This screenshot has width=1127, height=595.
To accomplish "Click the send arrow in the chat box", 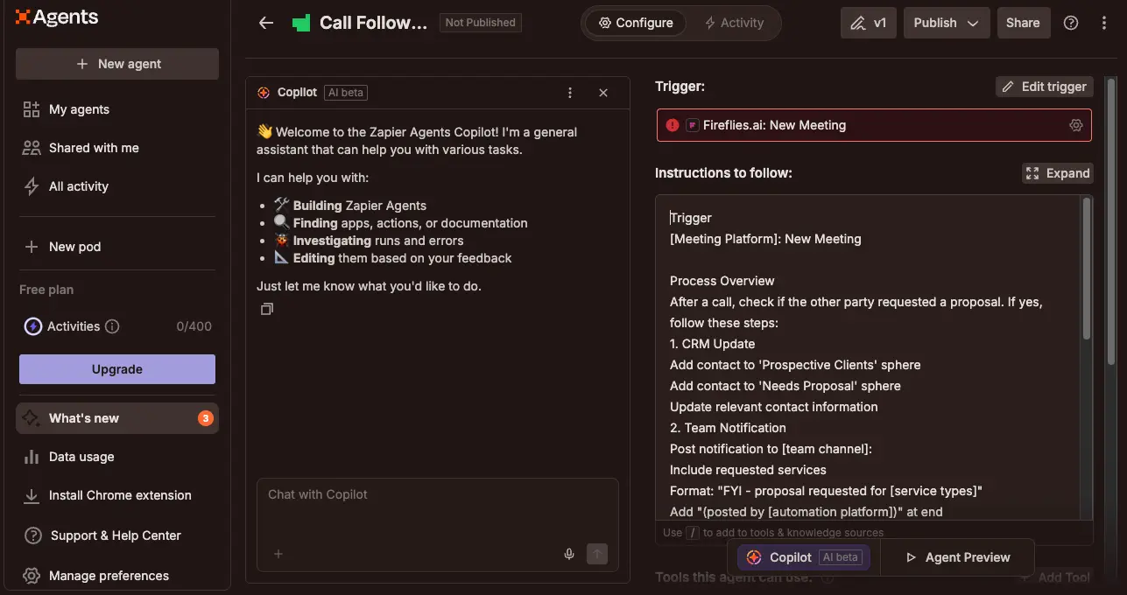I will coord(597,554).
